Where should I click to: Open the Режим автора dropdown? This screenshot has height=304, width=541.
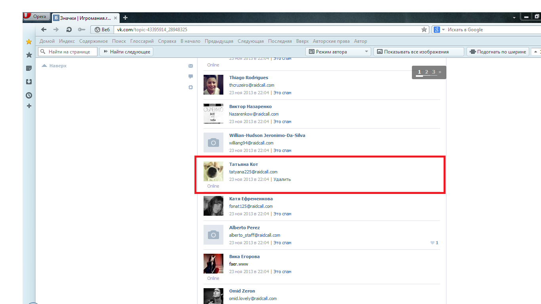[338, 52]
